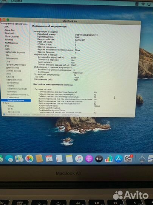Click the Настройки электропитания системы heading

[x=53, y=85]
